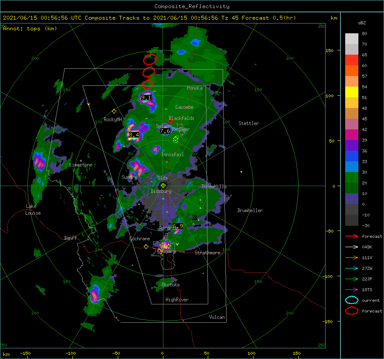This screenshot has height=359, width=384.
Task: Click the Lacombe town label
Action: 184,107
